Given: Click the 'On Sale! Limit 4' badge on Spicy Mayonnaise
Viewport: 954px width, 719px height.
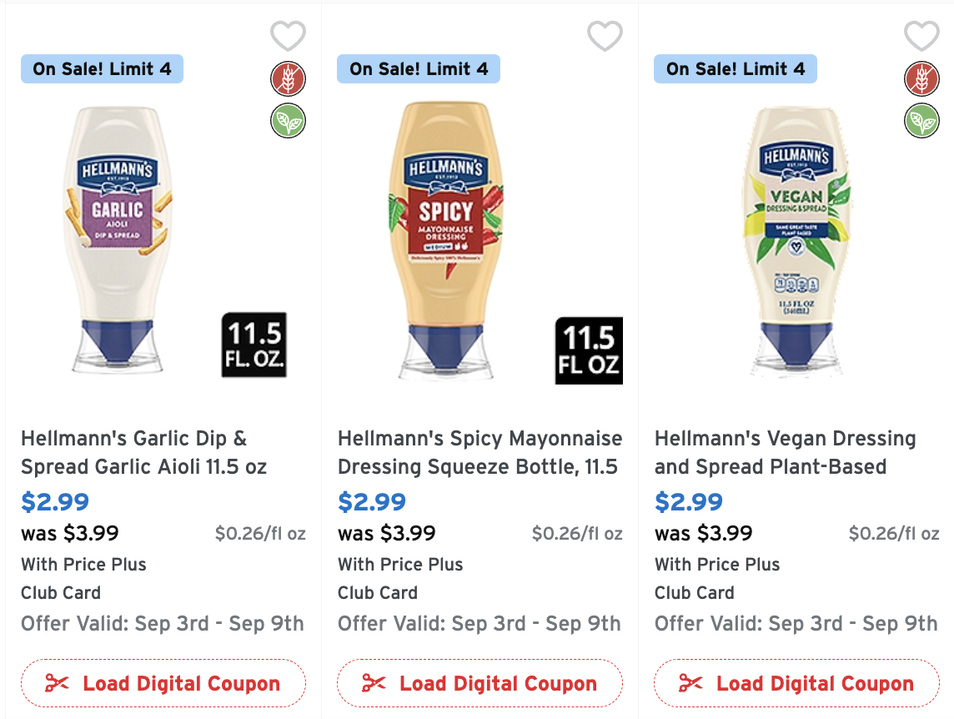Looking at the screenshot, I should point(418,69).
